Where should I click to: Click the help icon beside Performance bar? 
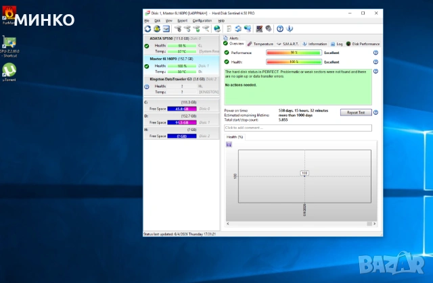(375, 53)
